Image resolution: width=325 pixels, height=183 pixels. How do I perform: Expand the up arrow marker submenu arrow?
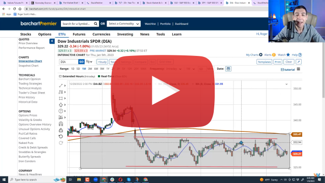tap(65, 105)
